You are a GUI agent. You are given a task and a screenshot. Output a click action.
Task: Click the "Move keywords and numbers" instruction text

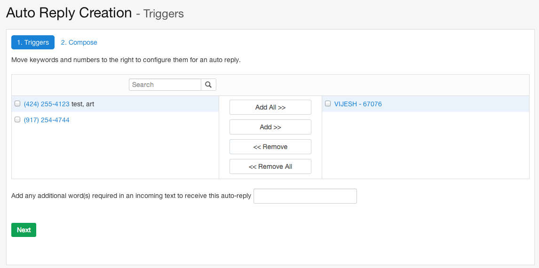pos(126,60)
